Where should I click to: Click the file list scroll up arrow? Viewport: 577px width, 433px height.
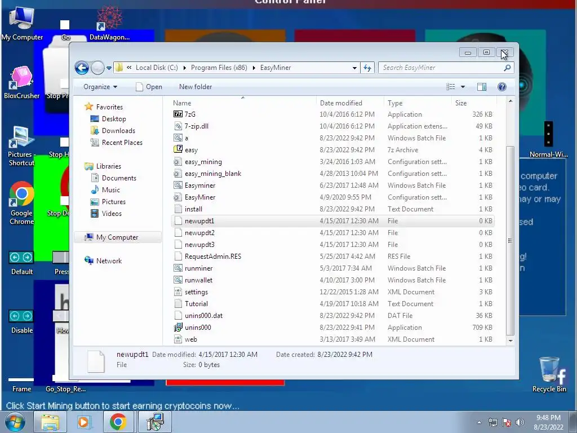point(511,101)
